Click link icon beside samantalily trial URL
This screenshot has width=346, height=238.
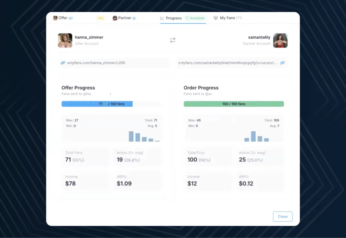click(282, 63)
